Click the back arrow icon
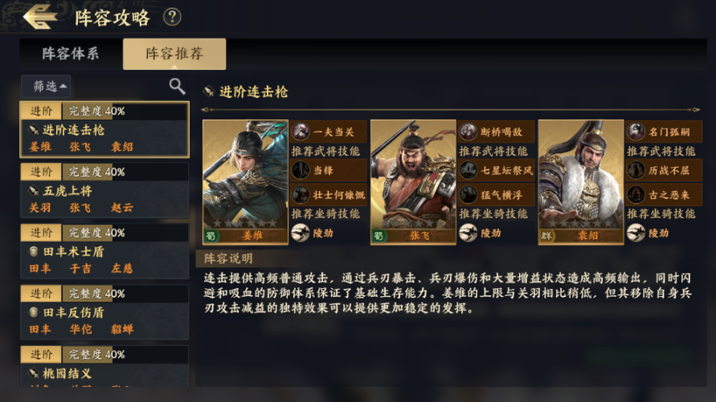This screenshot has width=716, height=402. 39,16
